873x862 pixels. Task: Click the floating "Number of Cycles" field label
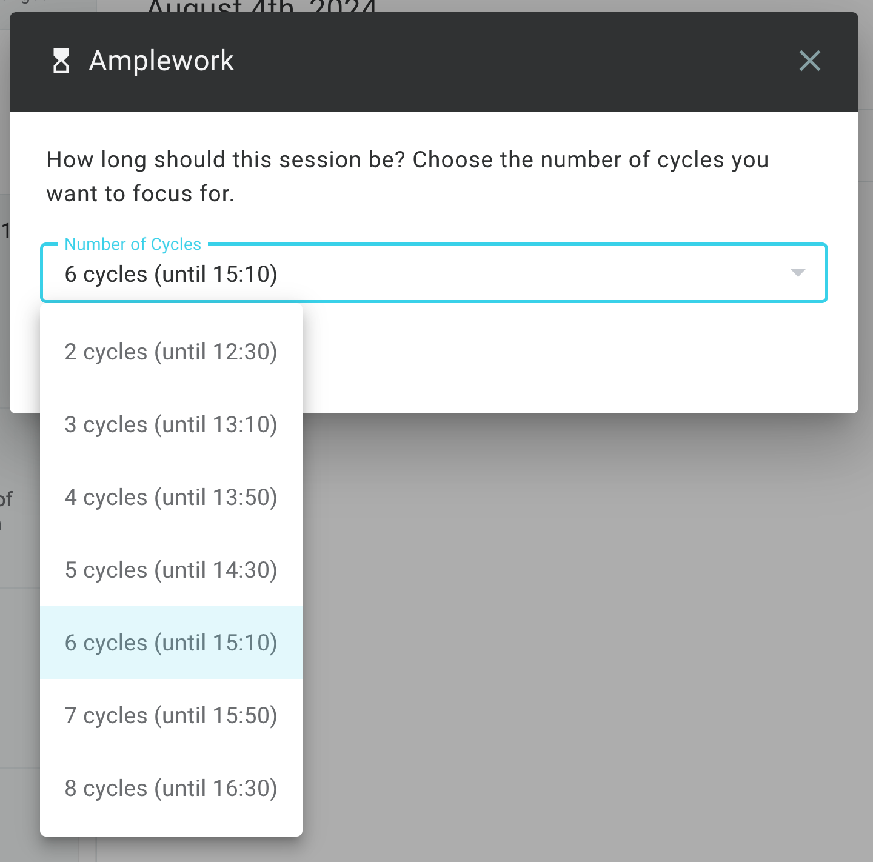click(133, 244)
